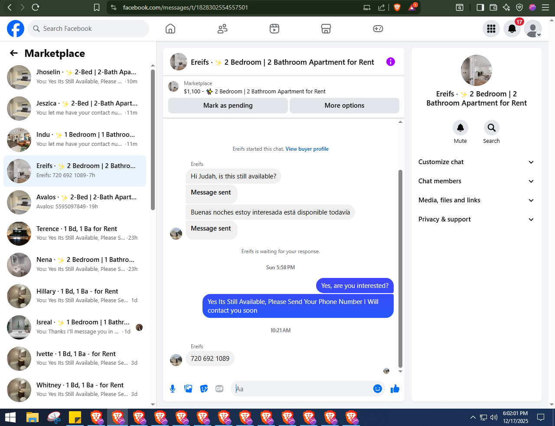This screenshot has width=555, height=426.
Task: Click More options button
Action: (344, 106)
